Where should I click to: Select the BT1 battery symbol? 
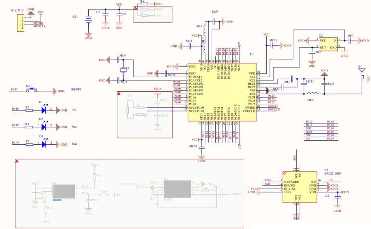point(88,19)
